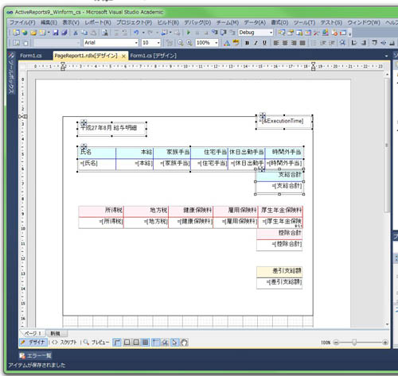Switch to スクリプト view mode

click(64, 343)
